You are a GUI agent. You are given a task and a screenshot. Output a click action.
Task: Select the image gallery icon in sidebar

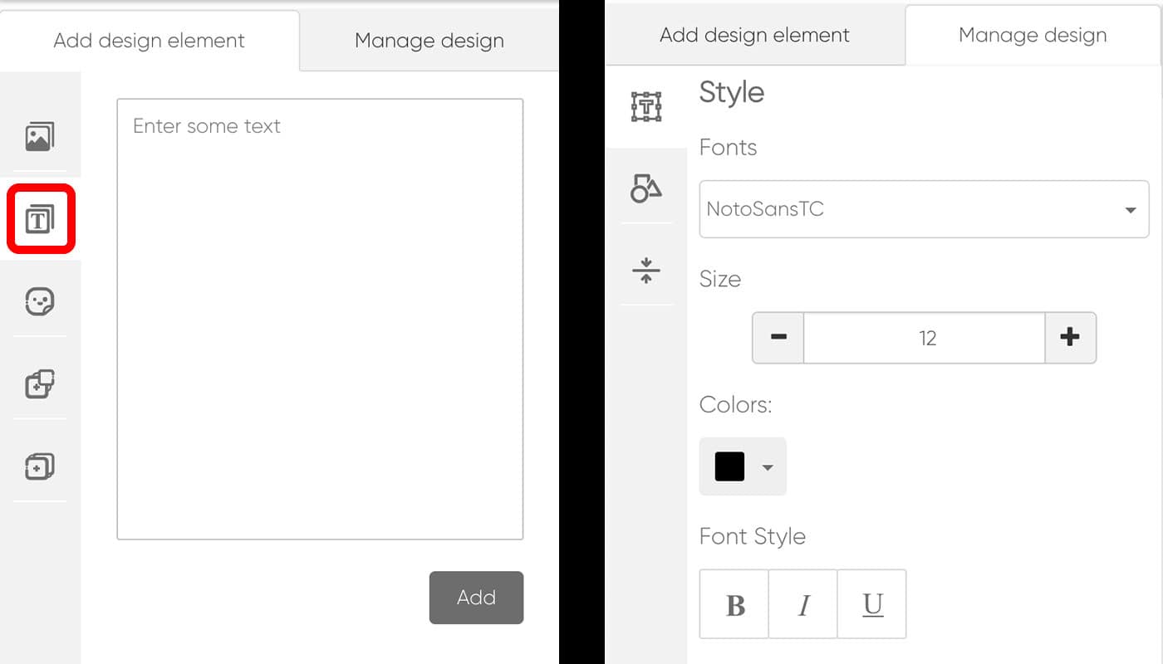(39, 136)
